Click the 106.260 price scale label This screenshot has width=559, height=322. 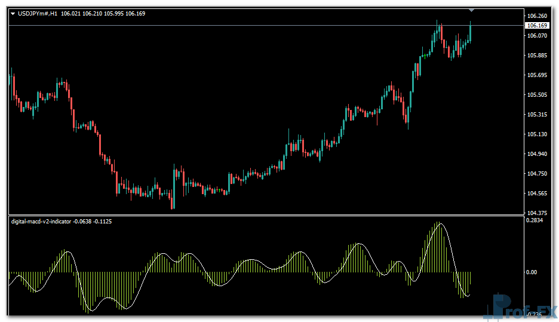point(536,16)
